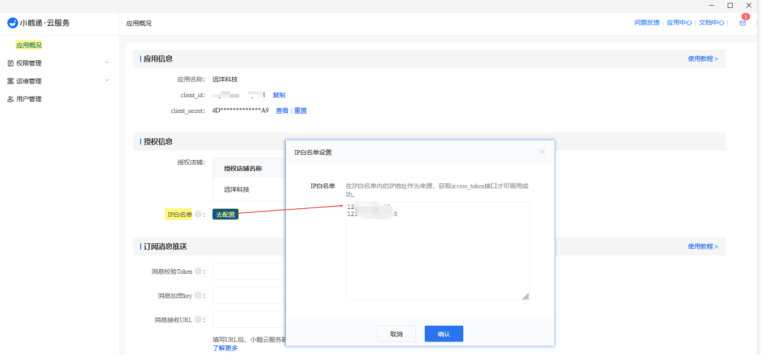Screen dimensions: 761x355
Task: Click the help icon beside 消息校验Token
Action: click(x=198, y=271)
